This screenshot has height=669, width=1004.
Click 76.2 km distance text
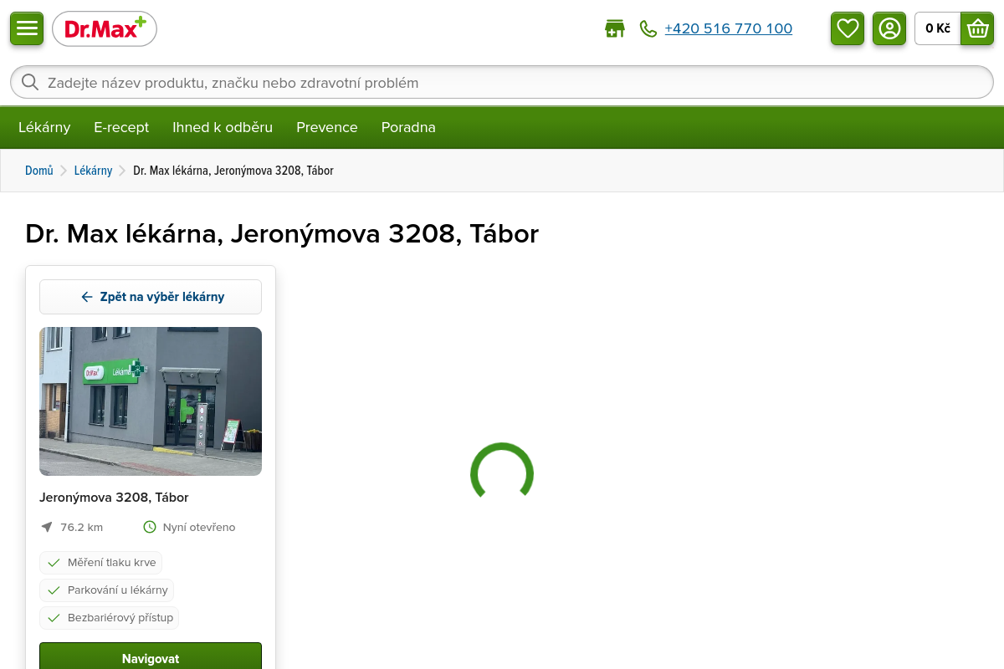[82, 527]
